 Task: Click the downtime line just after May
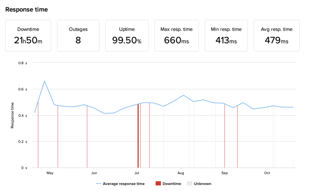(x=58, y=137)
